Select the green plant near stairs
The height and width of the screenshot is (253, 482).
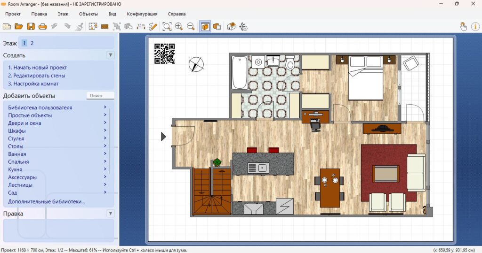coord(217,162)
